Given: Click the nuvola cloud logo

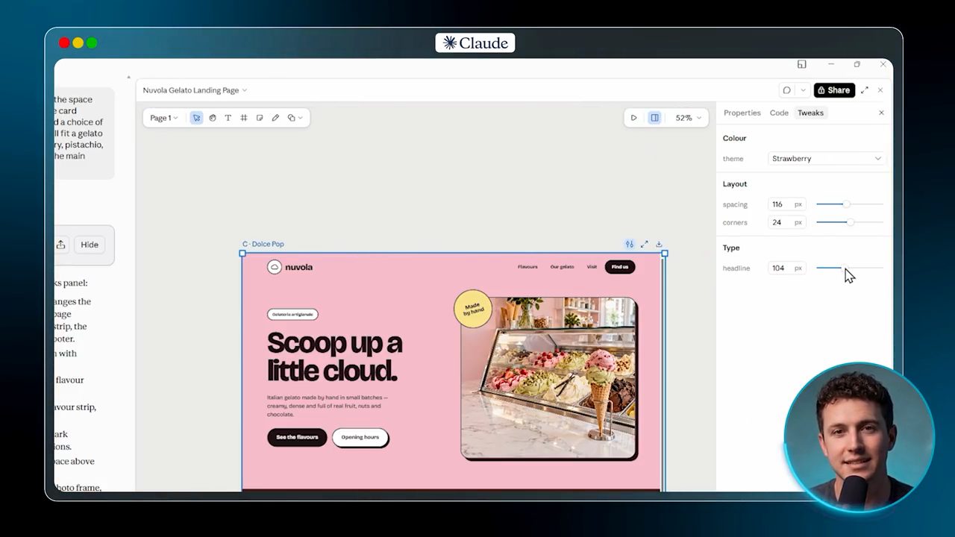Looking at the screenshot, I should (275, 267).
